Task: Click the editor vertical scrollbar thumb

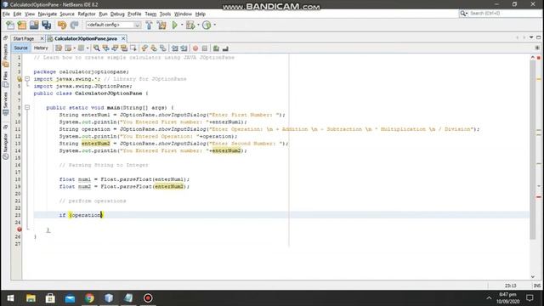Action: (x=533, y=150)
